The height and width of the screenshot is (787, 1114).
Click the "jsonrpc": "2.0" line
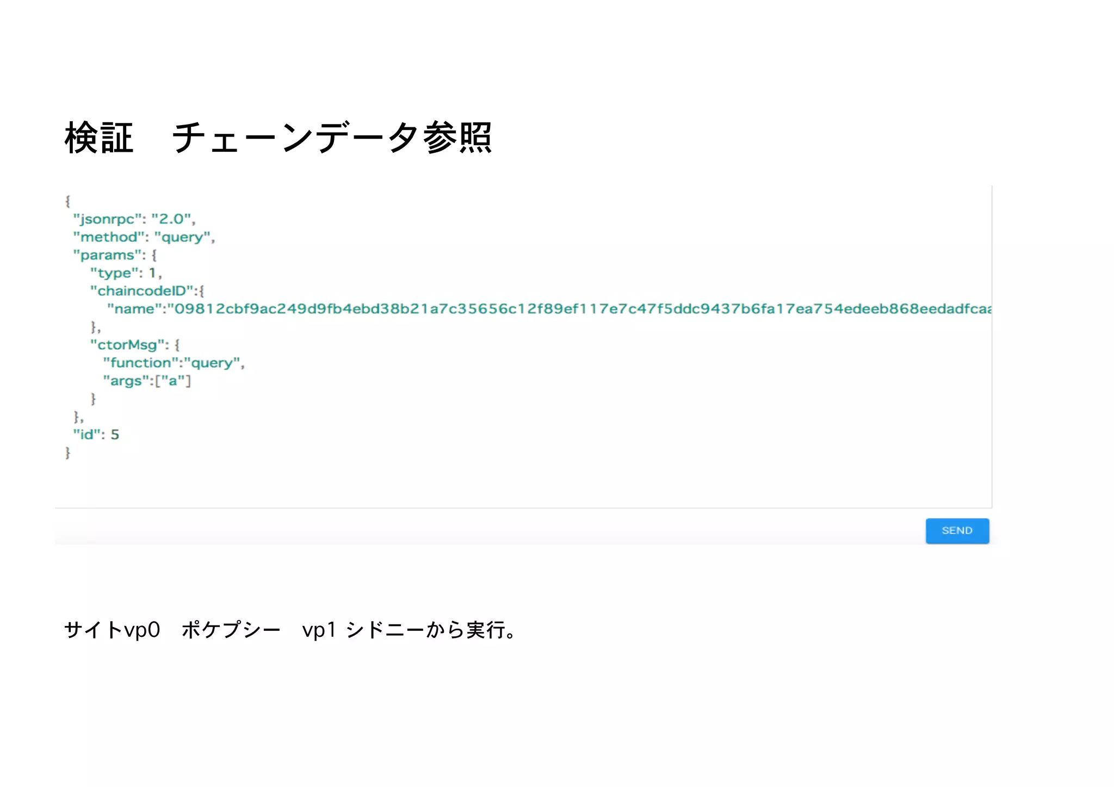tap(134, 219)
